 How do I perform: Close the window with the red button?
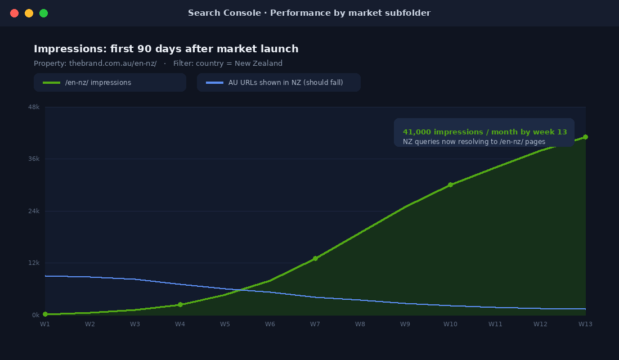tap(14, 13)
